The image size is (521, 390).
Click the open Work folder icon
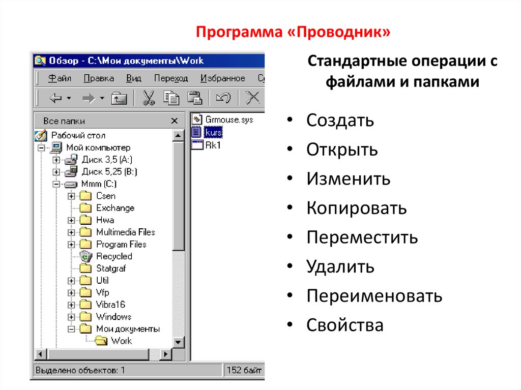(x=101, y=341)
